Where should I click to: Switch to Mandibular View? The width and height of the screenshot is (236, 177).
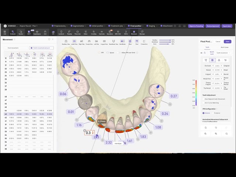click(x=114, y=42)
